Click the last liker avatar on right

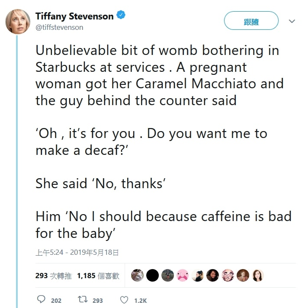258,276
